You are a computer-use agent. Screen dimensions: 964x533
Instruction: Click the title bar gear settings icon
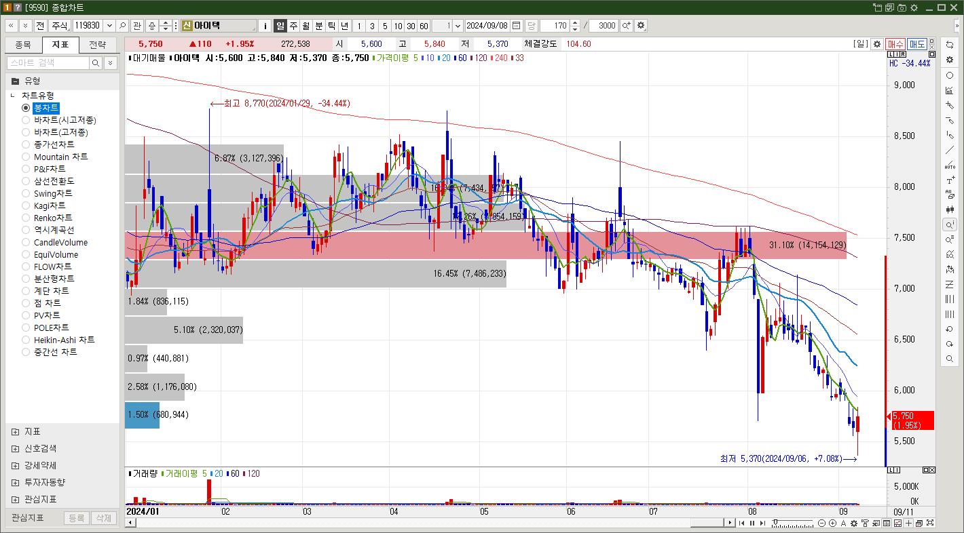click(x=914, y=7)
